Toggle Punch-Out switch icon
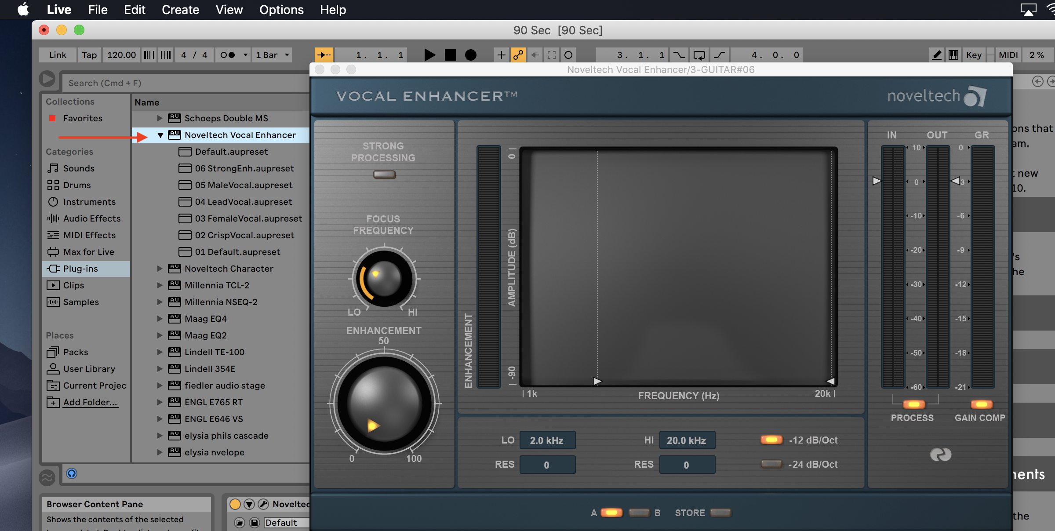The image size is (1055, 531). 720,55
